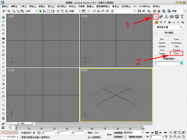Activate the Select and Rotate tool
The width and height of the screenshot is (187, 140).
tap(62, 11)
